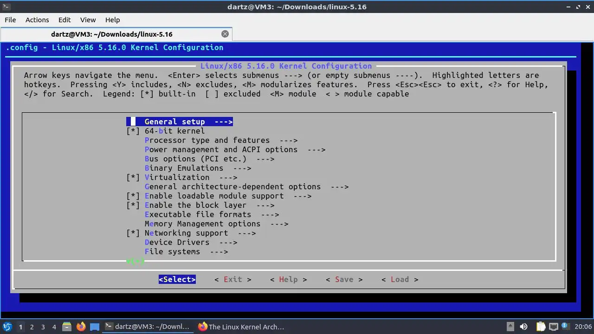The width and height of the screenshot is (594, 334).
Task: Switch to the dartz@VM3 terminal taskbar entry
Action: click(148, 327)
